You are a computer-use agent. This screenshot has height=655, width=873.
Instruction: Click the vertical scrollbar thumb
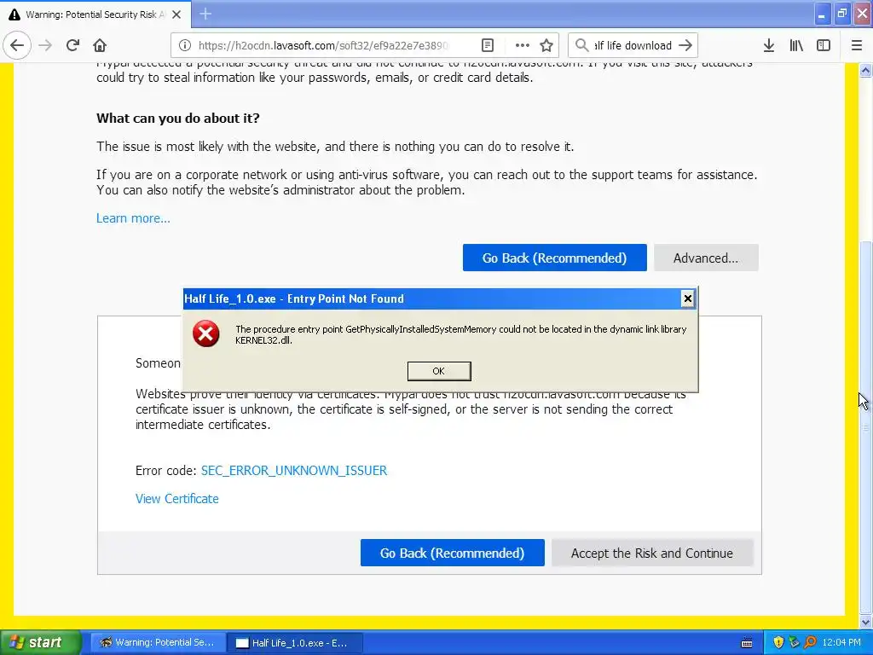[865, 426]
